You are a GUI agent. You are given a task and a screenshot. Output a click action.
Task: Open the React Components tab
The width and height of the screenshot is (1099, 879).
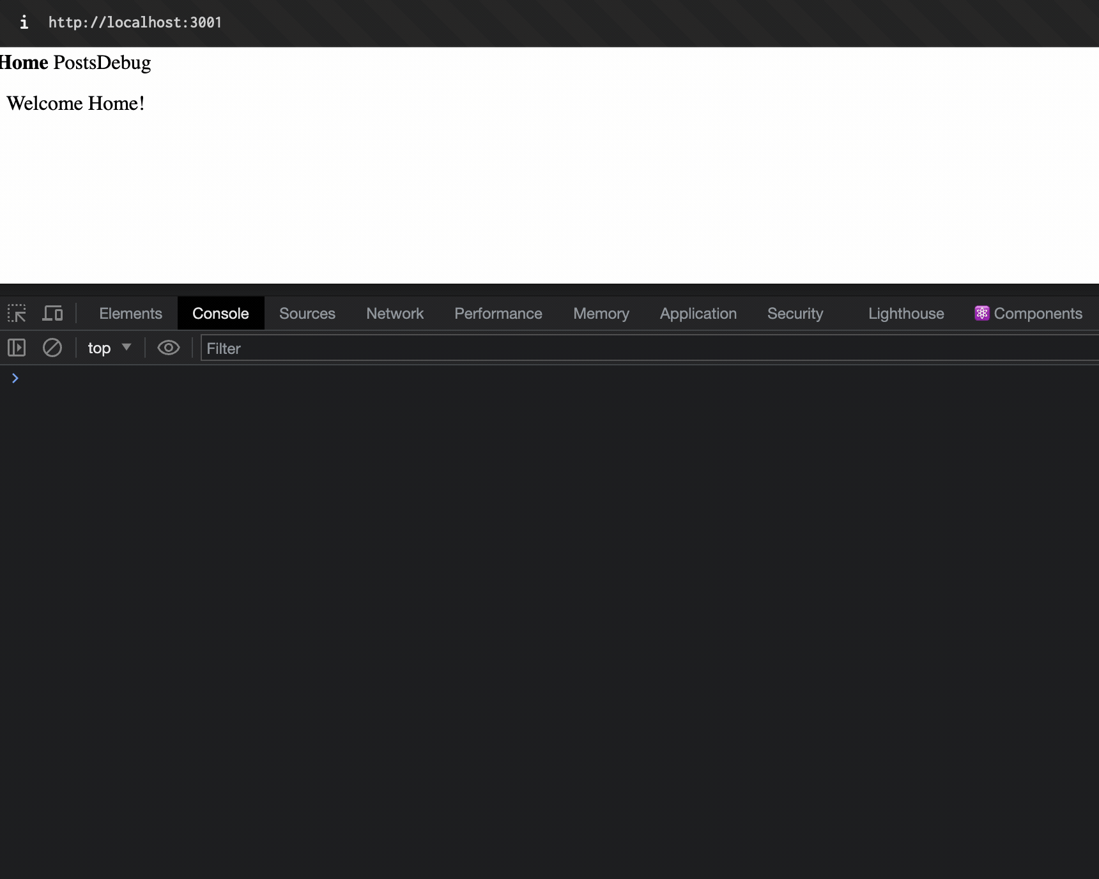click(1028, 313)
